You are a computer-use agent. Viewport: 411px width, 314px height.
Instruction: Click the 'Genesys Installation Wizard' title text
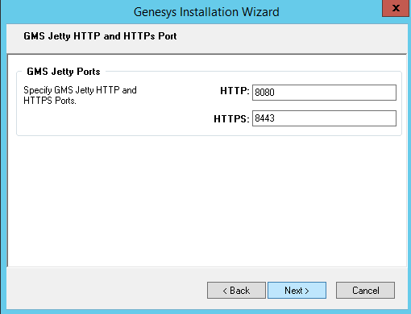206,12
